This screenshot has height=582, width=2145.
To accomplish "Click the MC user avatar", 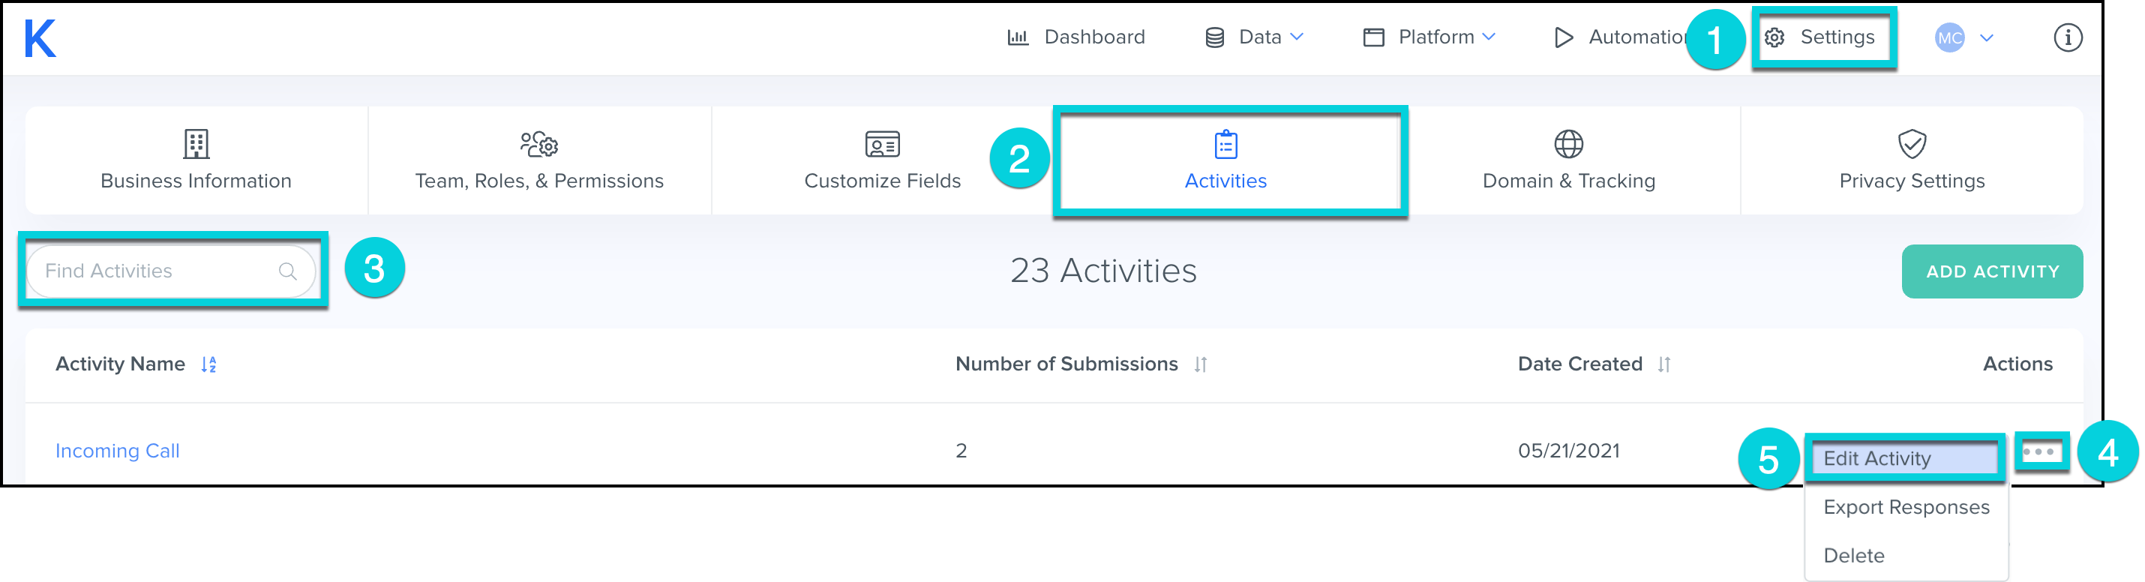I will (x=1949, y=37).
